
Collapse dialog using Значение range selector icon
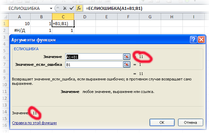point(126,57)
